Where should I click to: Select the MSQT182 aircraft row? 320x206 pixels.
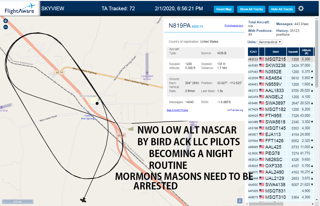[281, 109]
